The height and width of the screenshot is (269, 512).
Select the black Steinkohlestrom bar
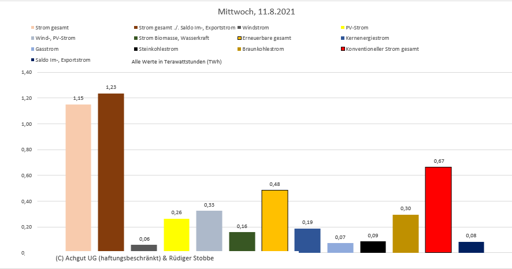373,246
